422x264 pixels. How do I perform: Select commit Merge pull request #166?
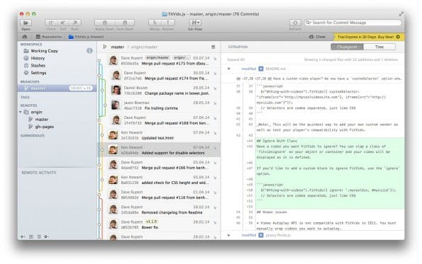pyautogui.click(x=159, y=165)
